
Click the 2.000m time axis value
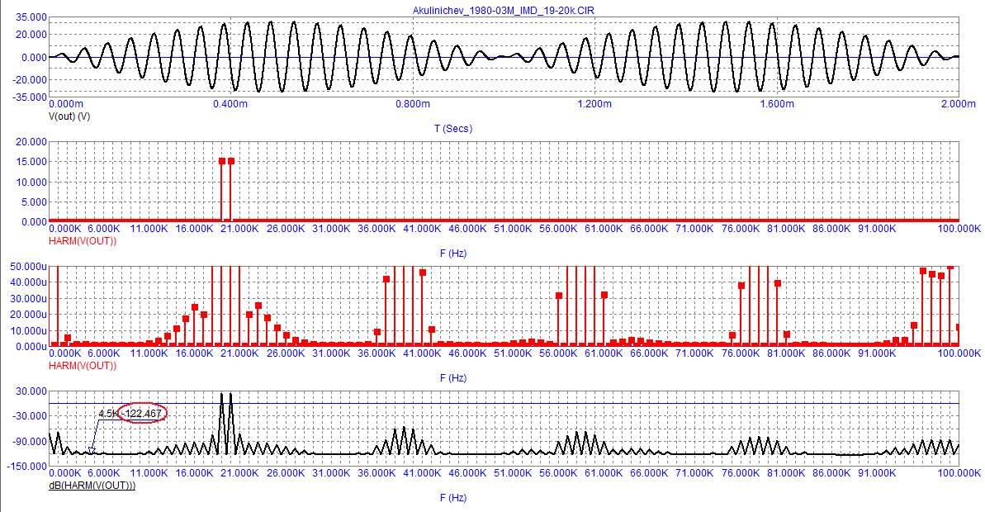(x=958, y=104)
